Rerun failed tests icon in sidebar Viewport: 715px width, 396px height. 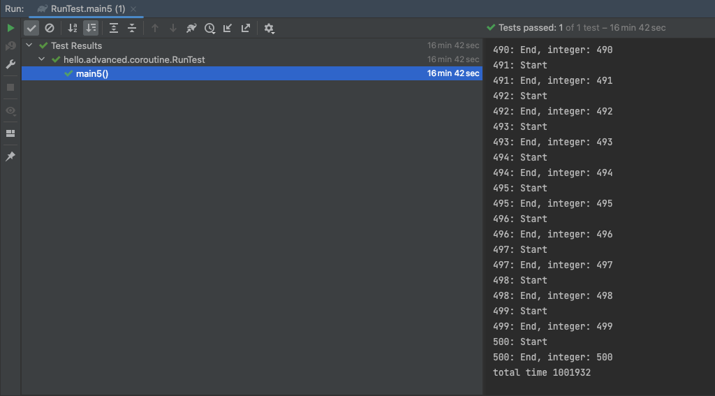[x=10, y=46]
